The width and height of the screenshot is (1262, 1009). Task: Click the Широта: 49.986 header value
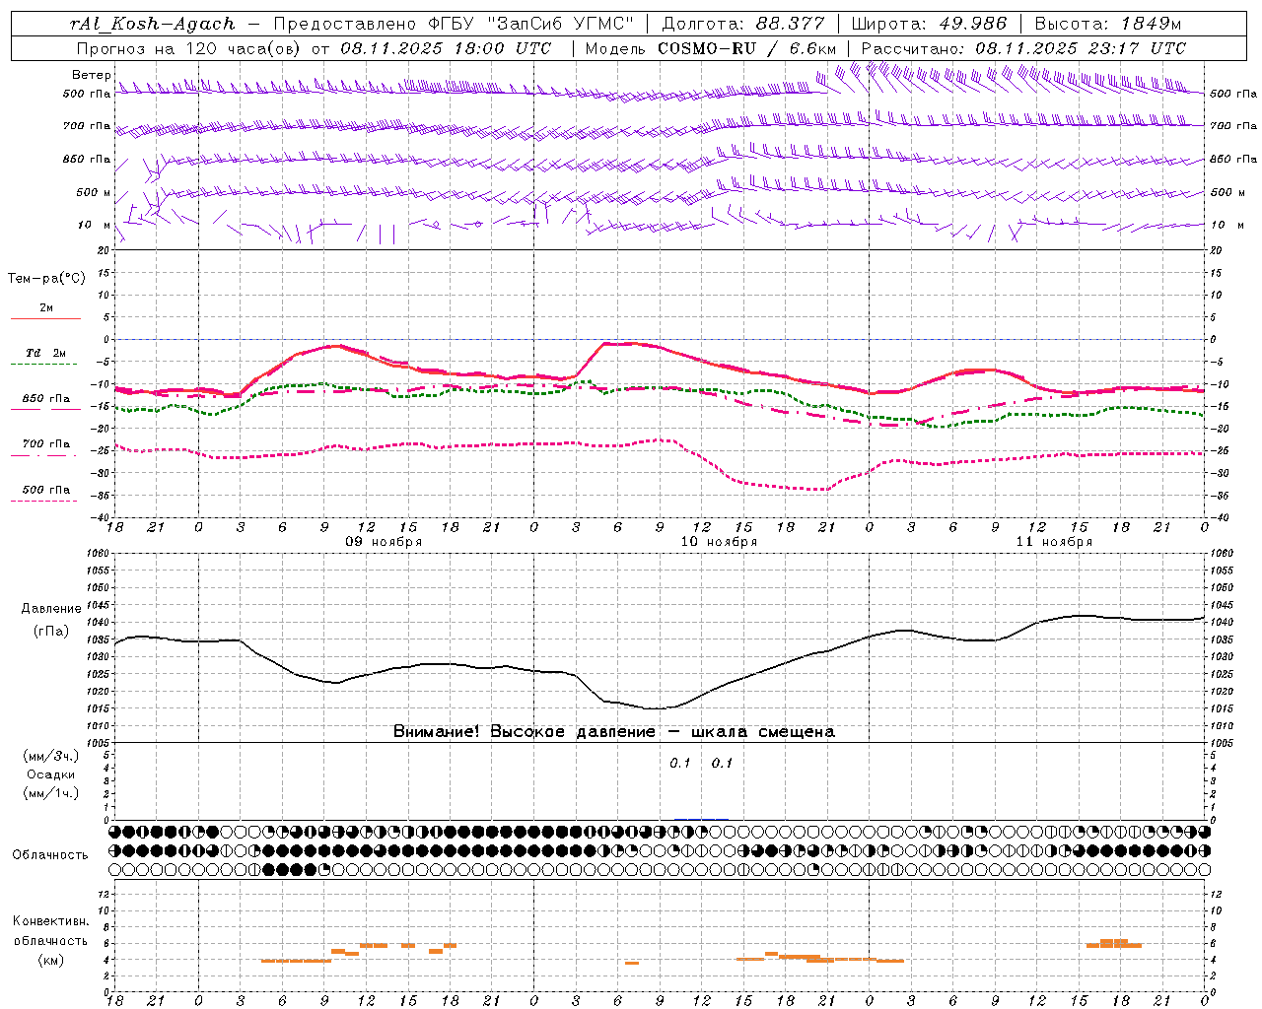coord(929,24)
